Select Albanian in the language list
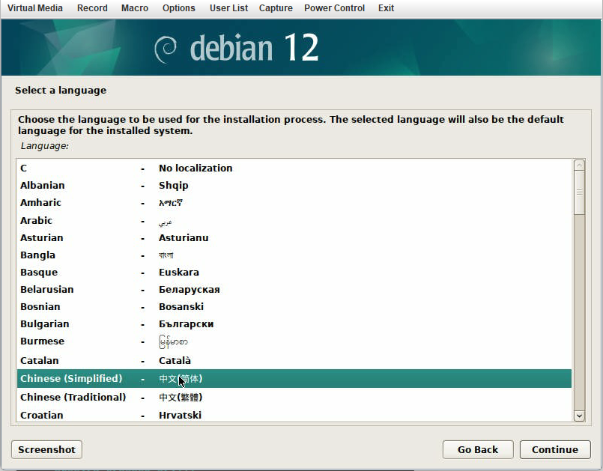603x471 pixels. point(294,185)
